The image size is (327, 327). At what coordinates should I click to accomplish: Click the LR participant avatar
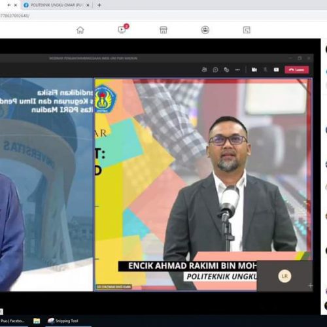(284, 276)
